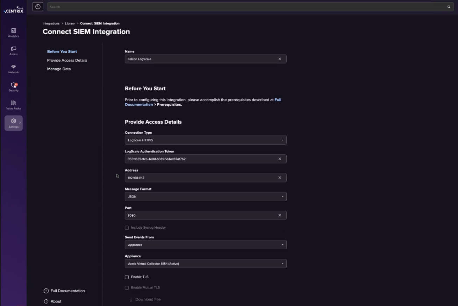Jump to Provide Access Details section

[67, 60]
